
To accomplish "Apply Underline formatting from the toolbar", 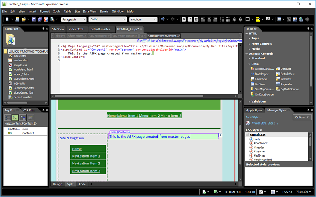I will [x=196, y=19].
